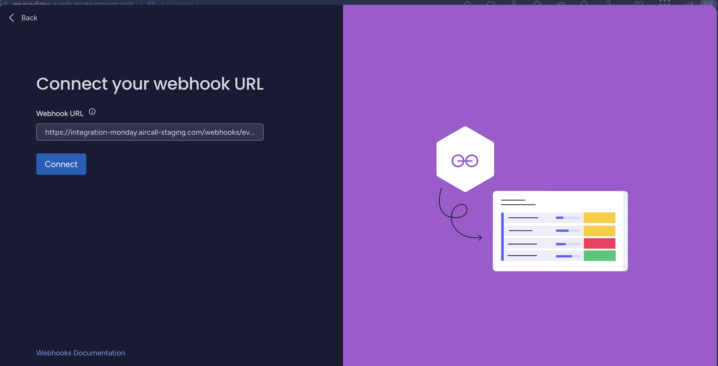Open the apps marketplace icon
Image resolution: width=718 pixels, height=366 pixels.
pyautogui.click(x=537, y=4)
